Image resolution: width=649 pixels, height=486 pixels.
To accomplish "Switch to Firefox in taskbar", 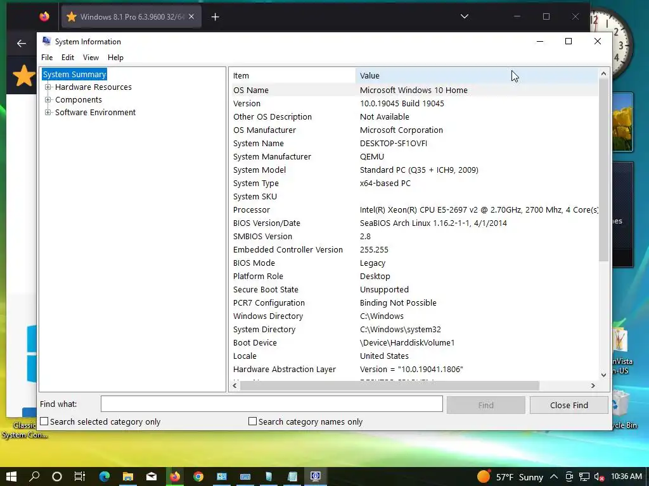I will point(175,477).
